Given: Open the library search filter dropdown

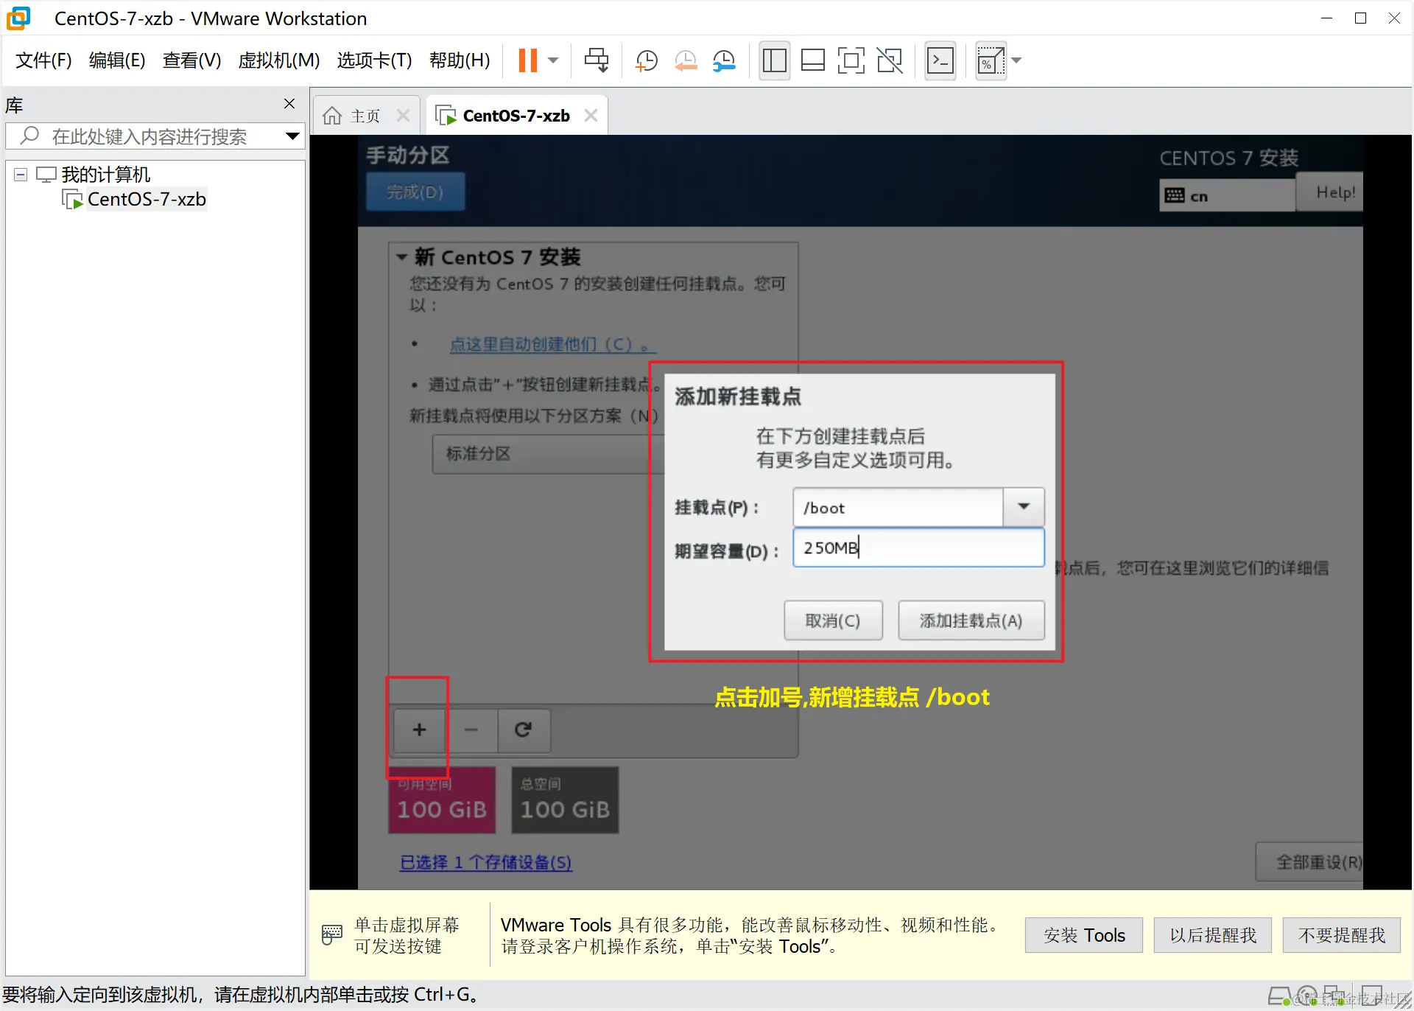Looking at the screenshot, I should click(292, 136).
